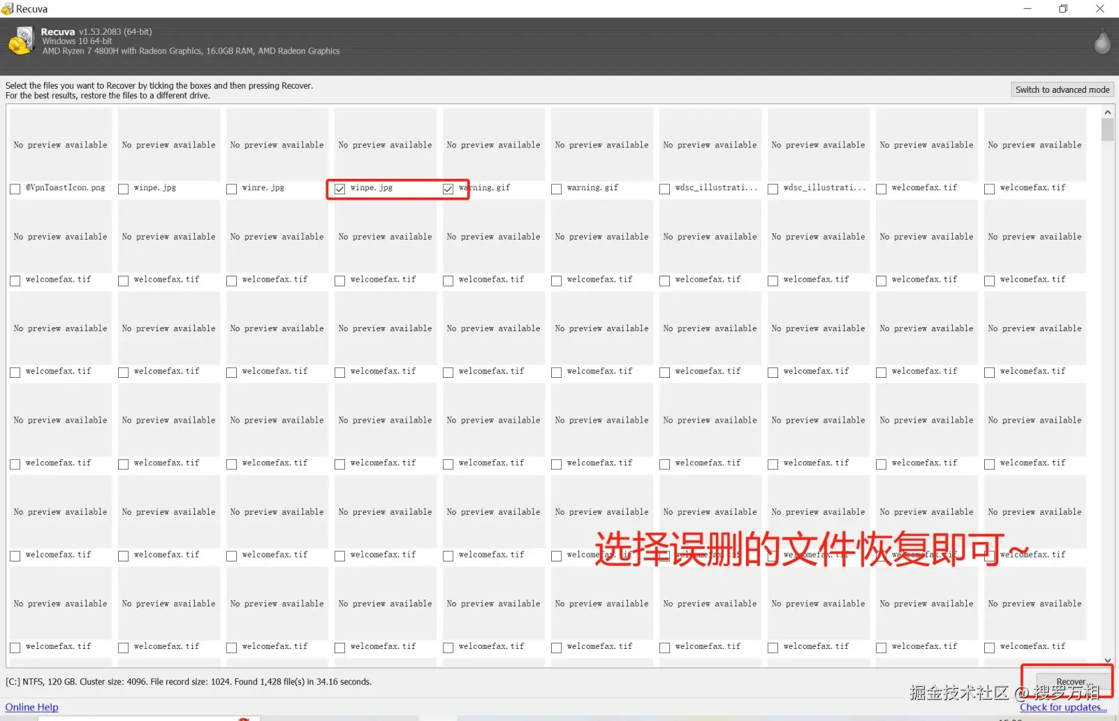1119x721 pixels.
Task: Tick the winre.jpg checkbox
Action: (232, 189)
